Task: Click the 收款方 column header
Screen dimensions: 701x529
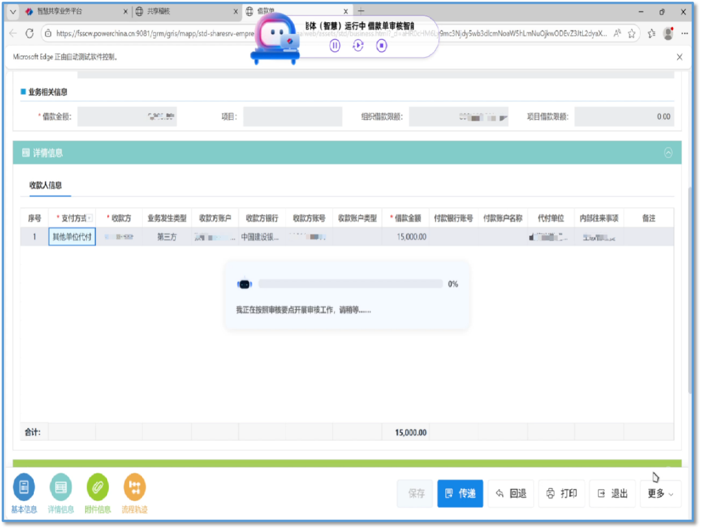Action: tap(119, 218)
